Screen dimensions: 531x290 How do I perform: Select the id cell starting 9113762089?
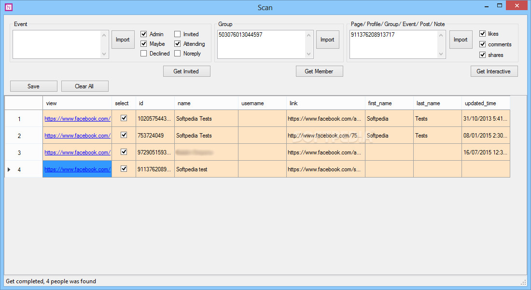click(x=155, y=169)
